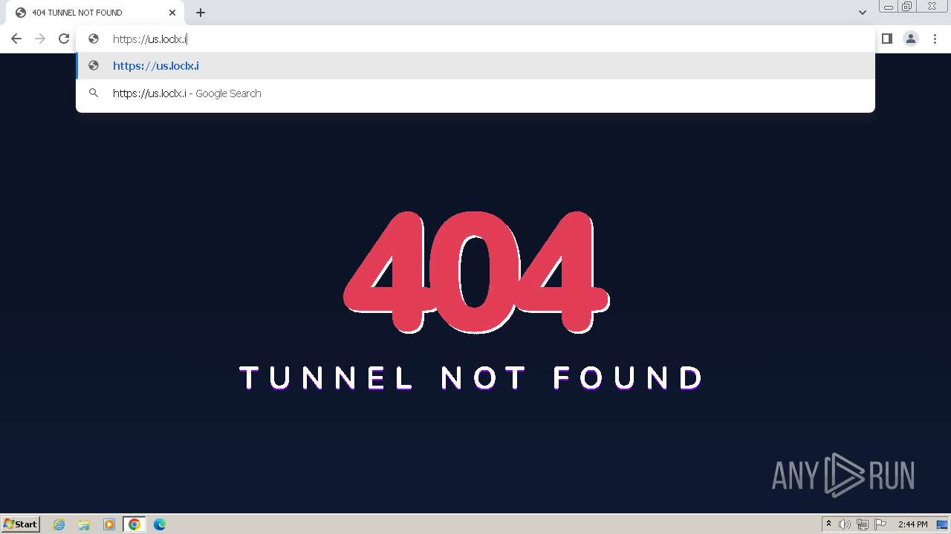Show hidden tray icons arrow
951x534 pixels.
(828, 524)
